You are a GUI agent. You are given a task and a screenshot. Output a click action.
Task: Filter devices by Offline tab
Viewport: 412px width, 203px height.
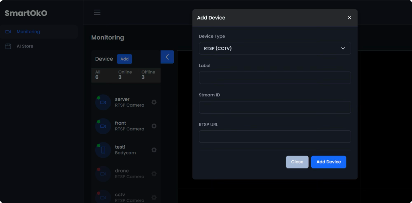click(x=149, y=75)
